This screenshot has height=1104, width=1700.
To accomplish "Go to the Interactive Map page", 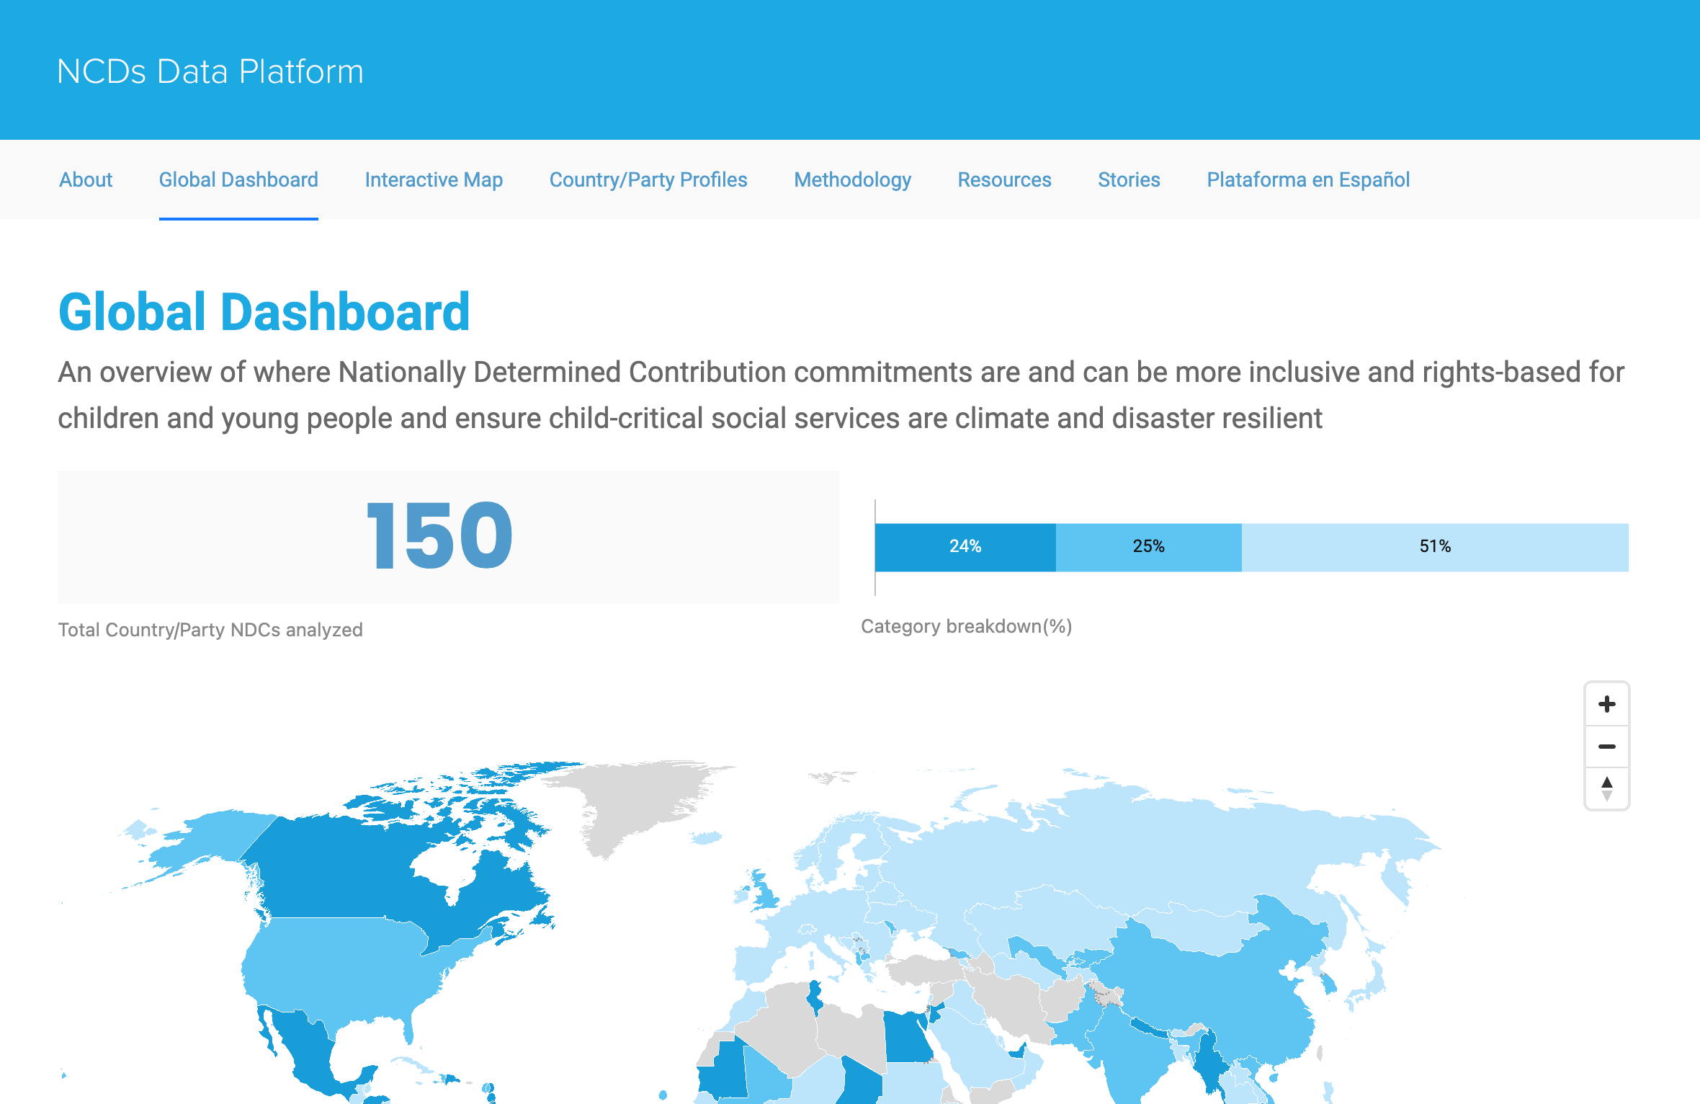I will [434, 179].
